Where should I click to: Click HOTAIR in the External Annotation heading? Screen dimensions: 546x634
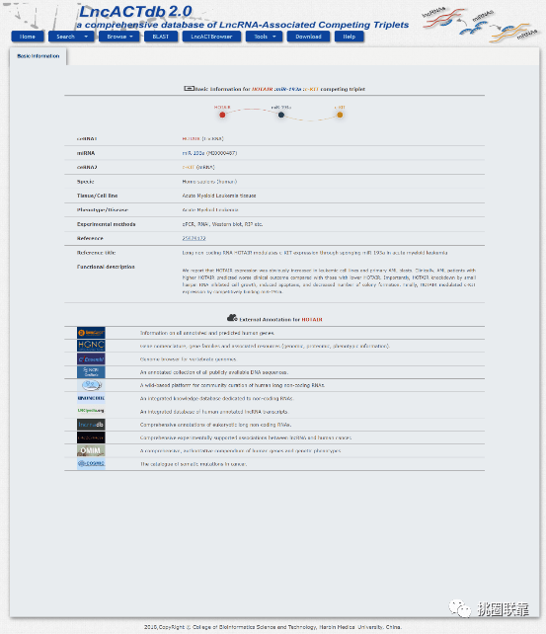[312, 319]
